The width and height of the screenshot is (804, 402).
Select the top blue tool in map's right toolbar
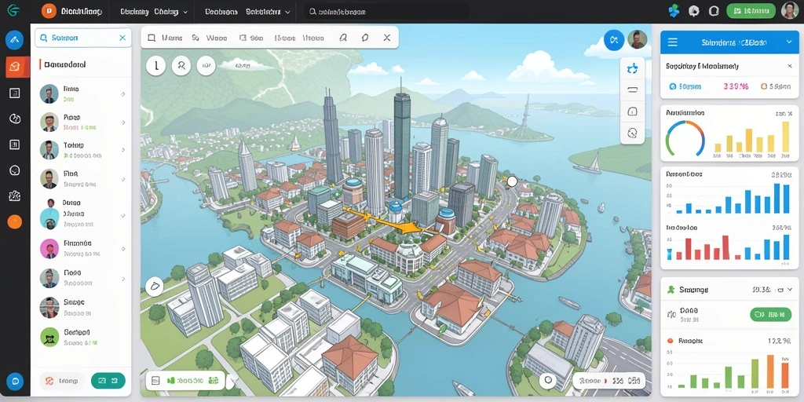coord(632,68)
